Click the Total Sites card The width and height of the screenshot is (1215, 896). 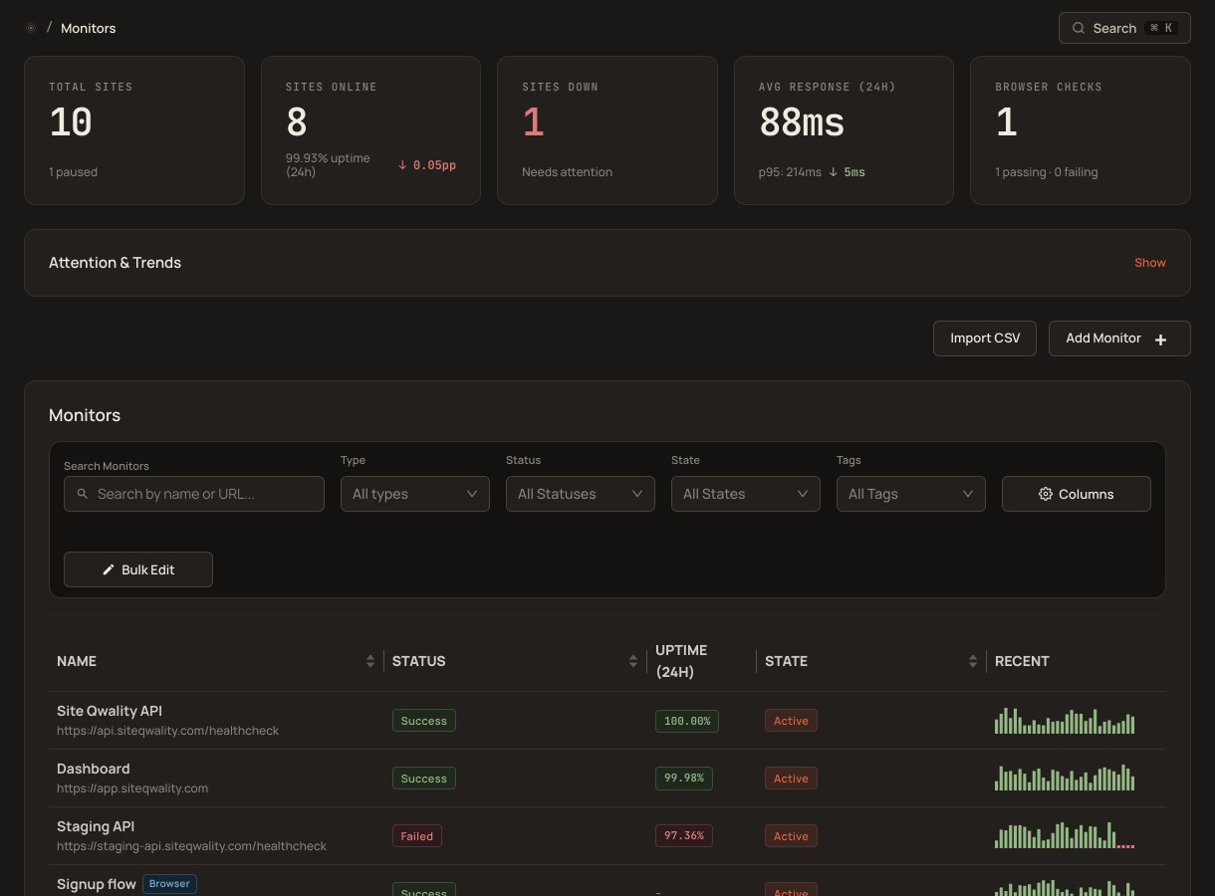(134, 130)
